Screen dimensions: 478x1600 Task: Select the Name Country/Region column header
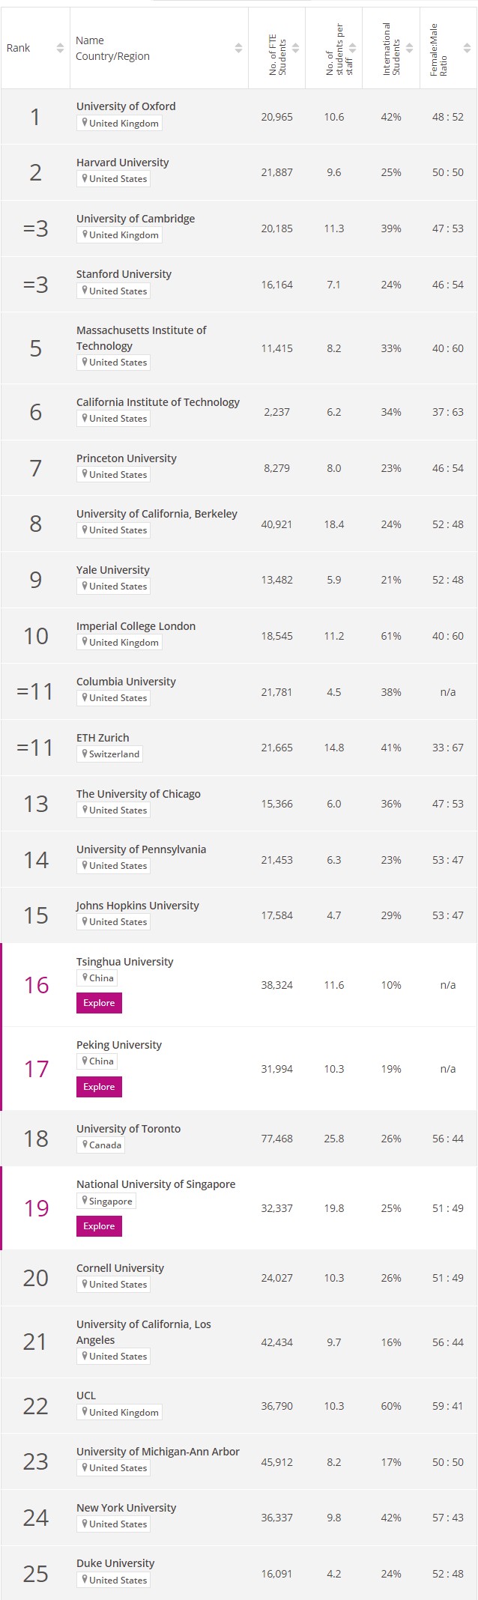(x=105, y=48)
